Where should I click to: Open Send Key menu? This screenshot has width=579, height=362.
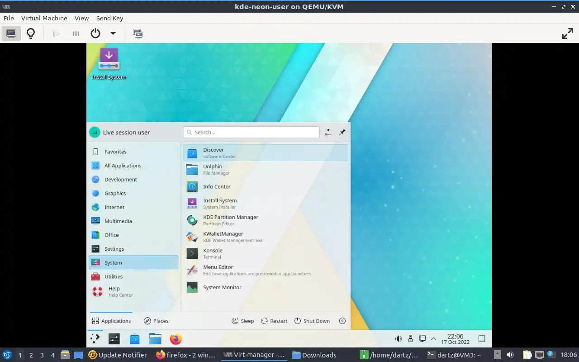coord(109,18)
